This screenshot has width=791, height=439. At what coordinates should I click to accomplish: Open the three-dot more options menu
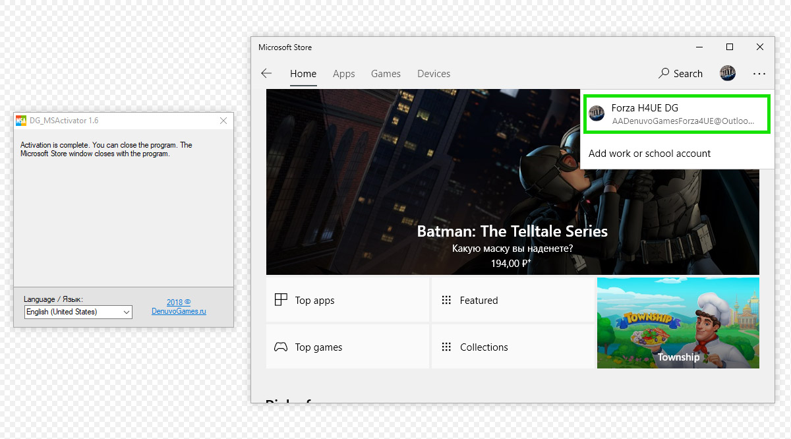[x=759, y=74]
